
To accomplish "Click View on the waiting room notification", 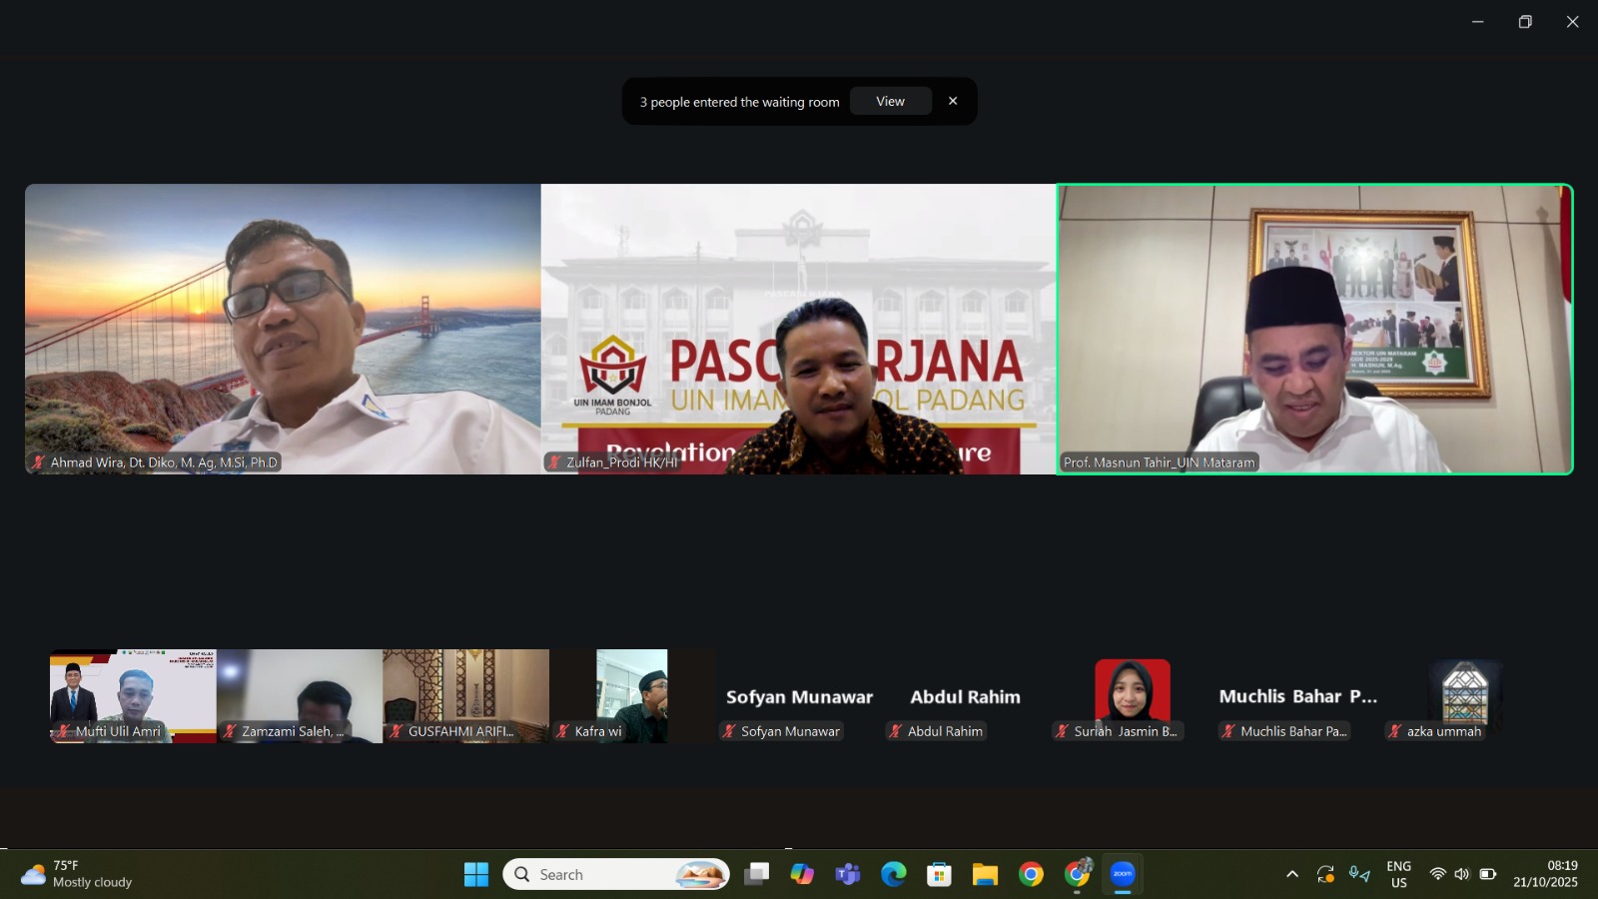I will click(890, 101).
